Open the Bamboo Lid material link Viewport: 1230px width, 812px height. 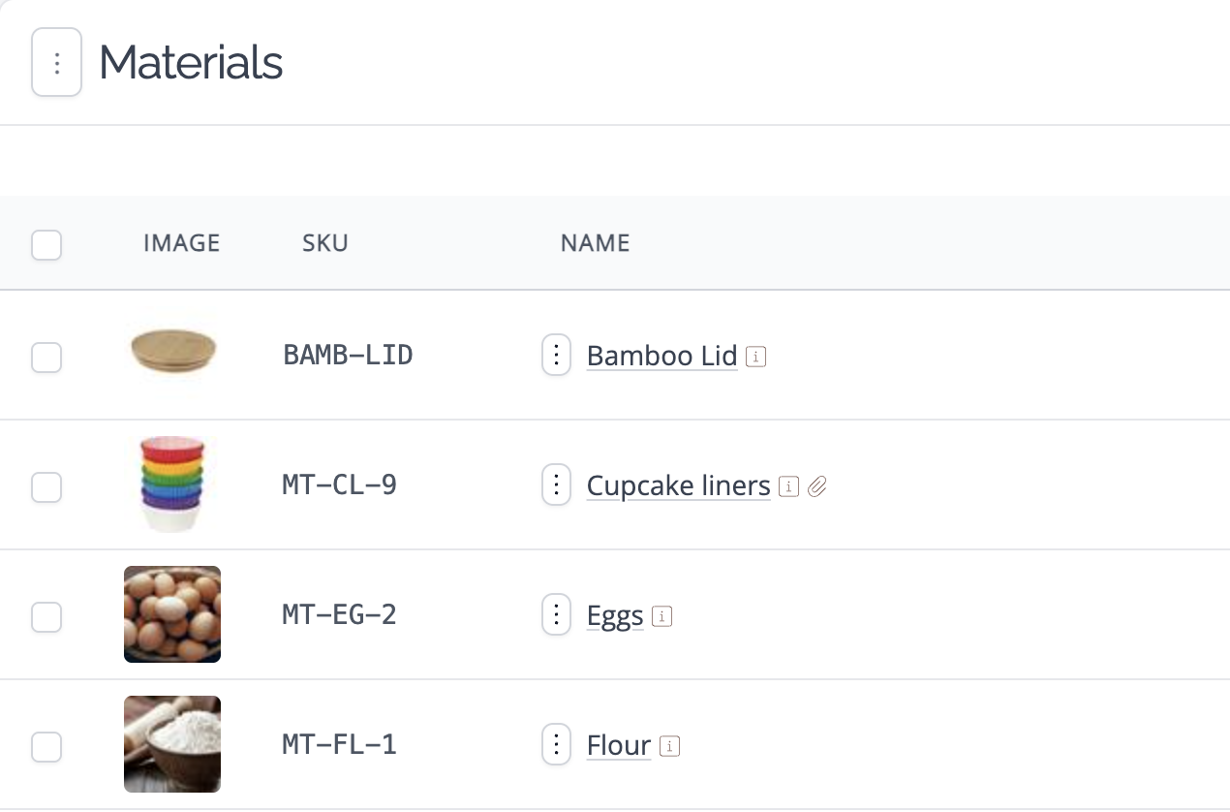point(662,356)
